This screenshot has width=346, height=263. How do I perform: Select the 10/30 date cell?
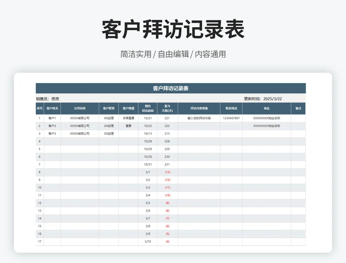[147, 157]
